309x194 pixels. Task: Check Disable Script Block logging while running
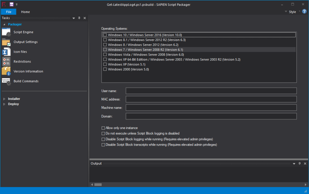pos(103,139)
